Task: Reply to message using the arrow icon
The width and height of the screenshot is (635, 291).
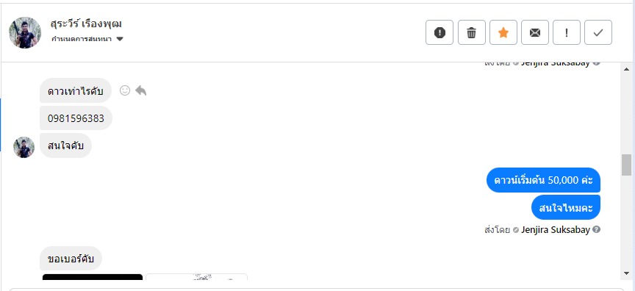Action: click(140, 90)
